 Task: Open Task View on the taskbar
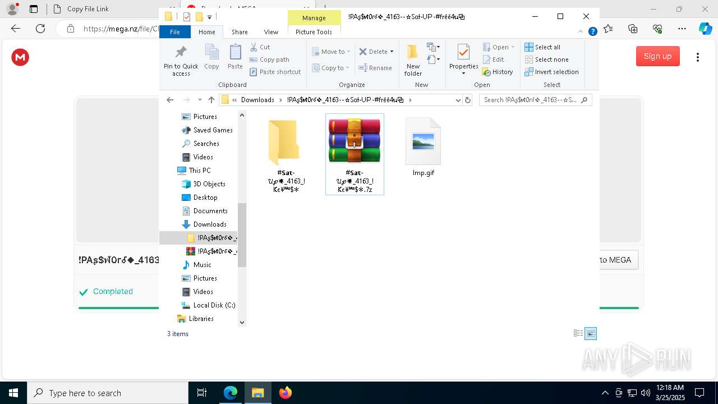pos(202,393)
